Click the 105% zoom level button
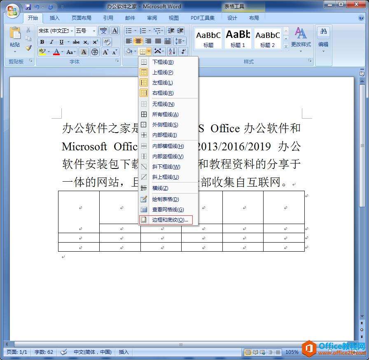 click(x=292, y=352)
